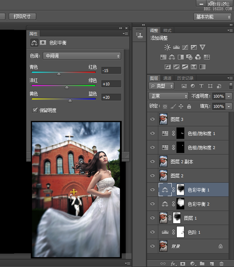The image size is (234, 267).
Task: Lock image pixels brush icon
Action: pos(173,106)
